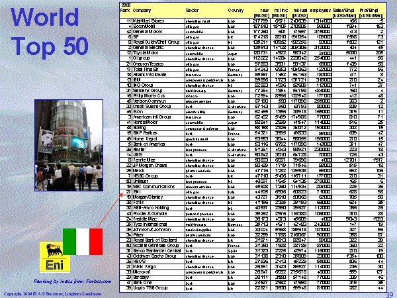Select the Toyota Motor company cell
Viewport: 397px width, 298px height.
click(x=159, y=53)
